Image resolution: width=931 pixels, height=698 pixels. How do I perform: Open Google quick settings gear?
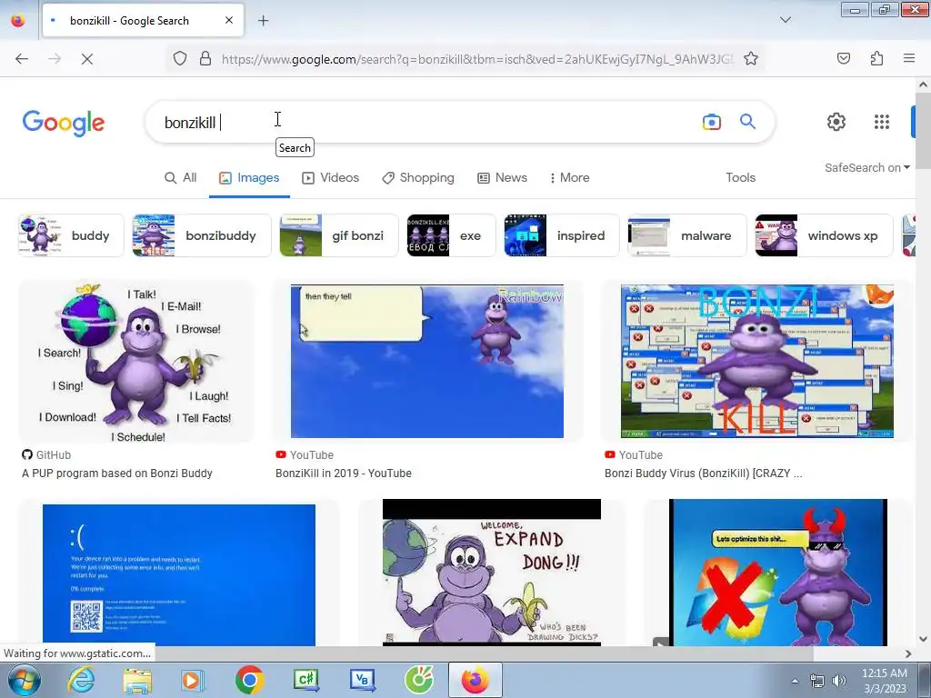click(x=836, y=122)
